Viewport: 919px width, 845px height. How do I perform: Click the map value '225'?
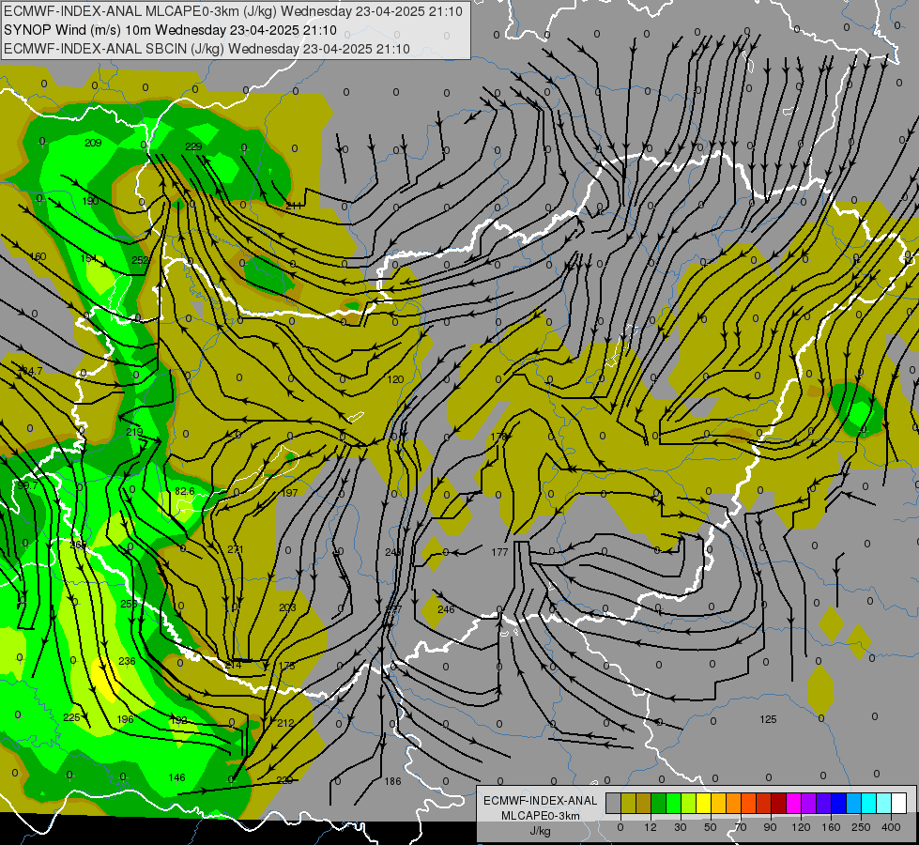tap(71, 717)
